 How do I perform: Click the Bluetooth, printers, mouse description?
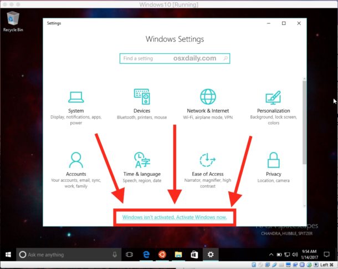click(142, 118)
